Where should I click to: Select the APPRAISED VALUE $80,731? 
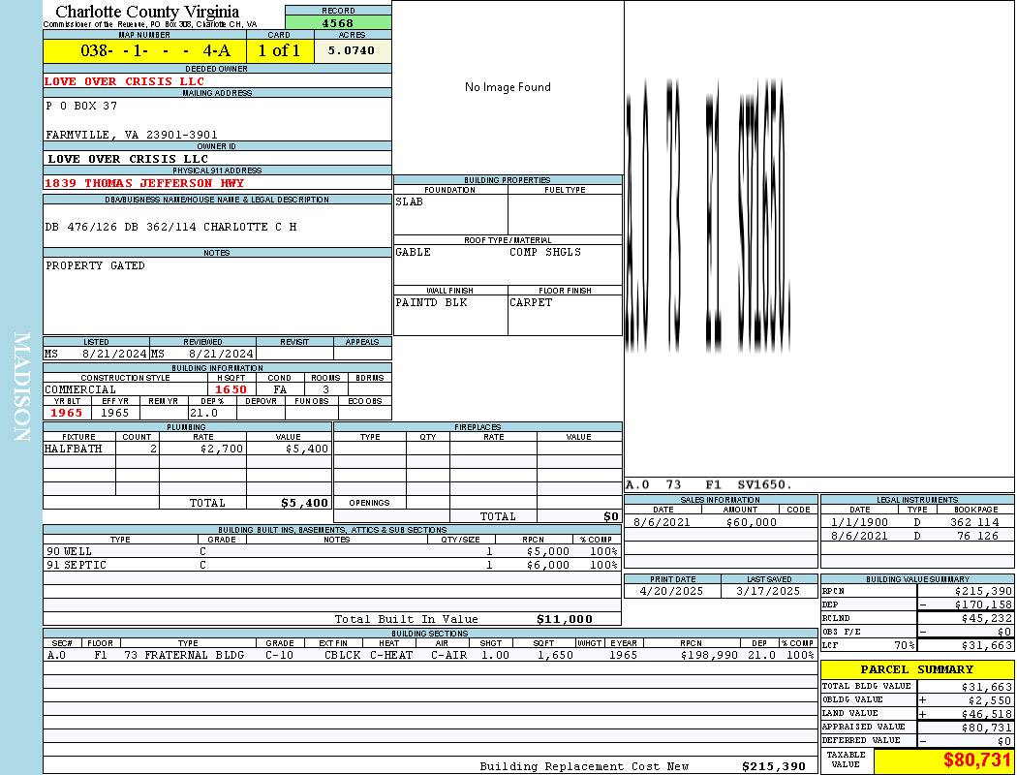click(987, 728)
